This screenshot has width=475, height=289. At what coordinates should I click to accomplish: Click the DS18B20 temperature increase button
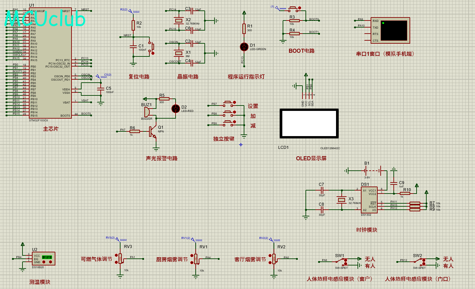[50, 262]
